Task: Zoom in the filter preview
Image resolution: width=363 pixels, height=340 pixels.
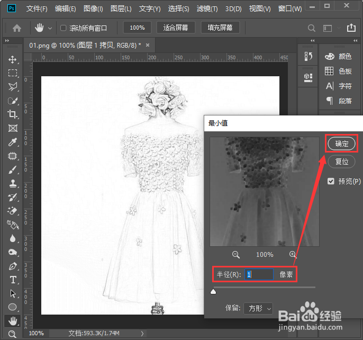Action: coord(293,255)
